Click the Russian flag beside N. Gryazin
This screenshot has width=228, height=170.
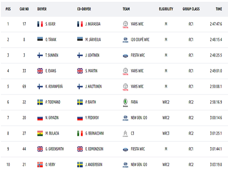point(40,118)
